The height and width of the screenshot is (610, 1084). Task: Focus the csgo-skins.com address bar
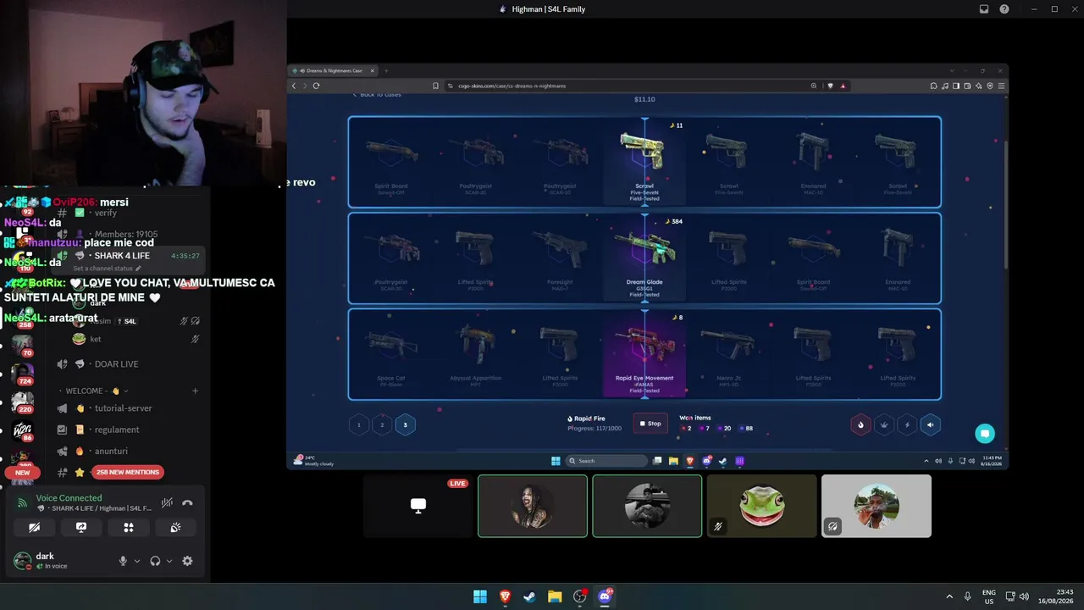(627, 86)
